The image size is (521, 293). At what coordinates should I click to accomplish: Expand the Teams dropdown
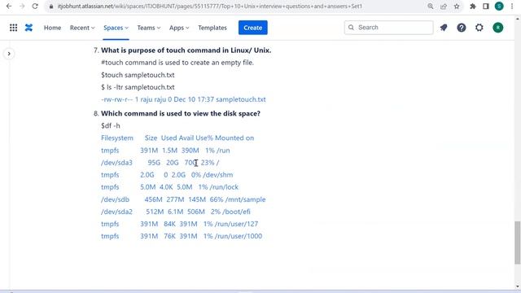coord(148,28)
